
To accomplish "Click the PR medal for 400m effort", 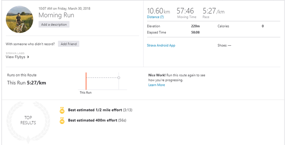I will (62, 121).
